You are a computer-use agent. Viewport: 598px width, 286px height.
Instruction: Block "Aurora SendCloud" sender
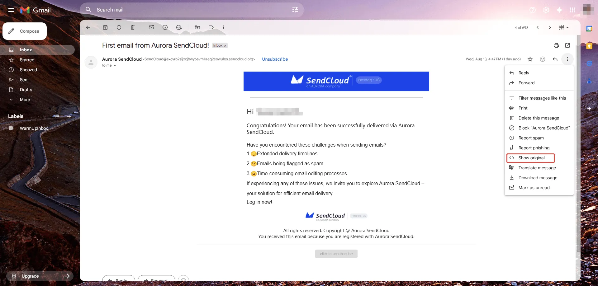click(539, 128)
